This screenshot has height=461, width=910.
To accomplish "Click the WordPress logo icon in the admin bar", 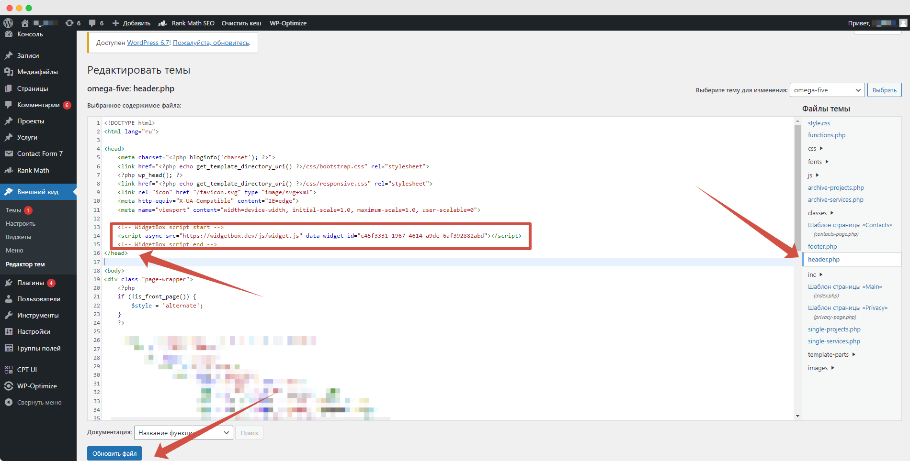I will click(8, 23).
